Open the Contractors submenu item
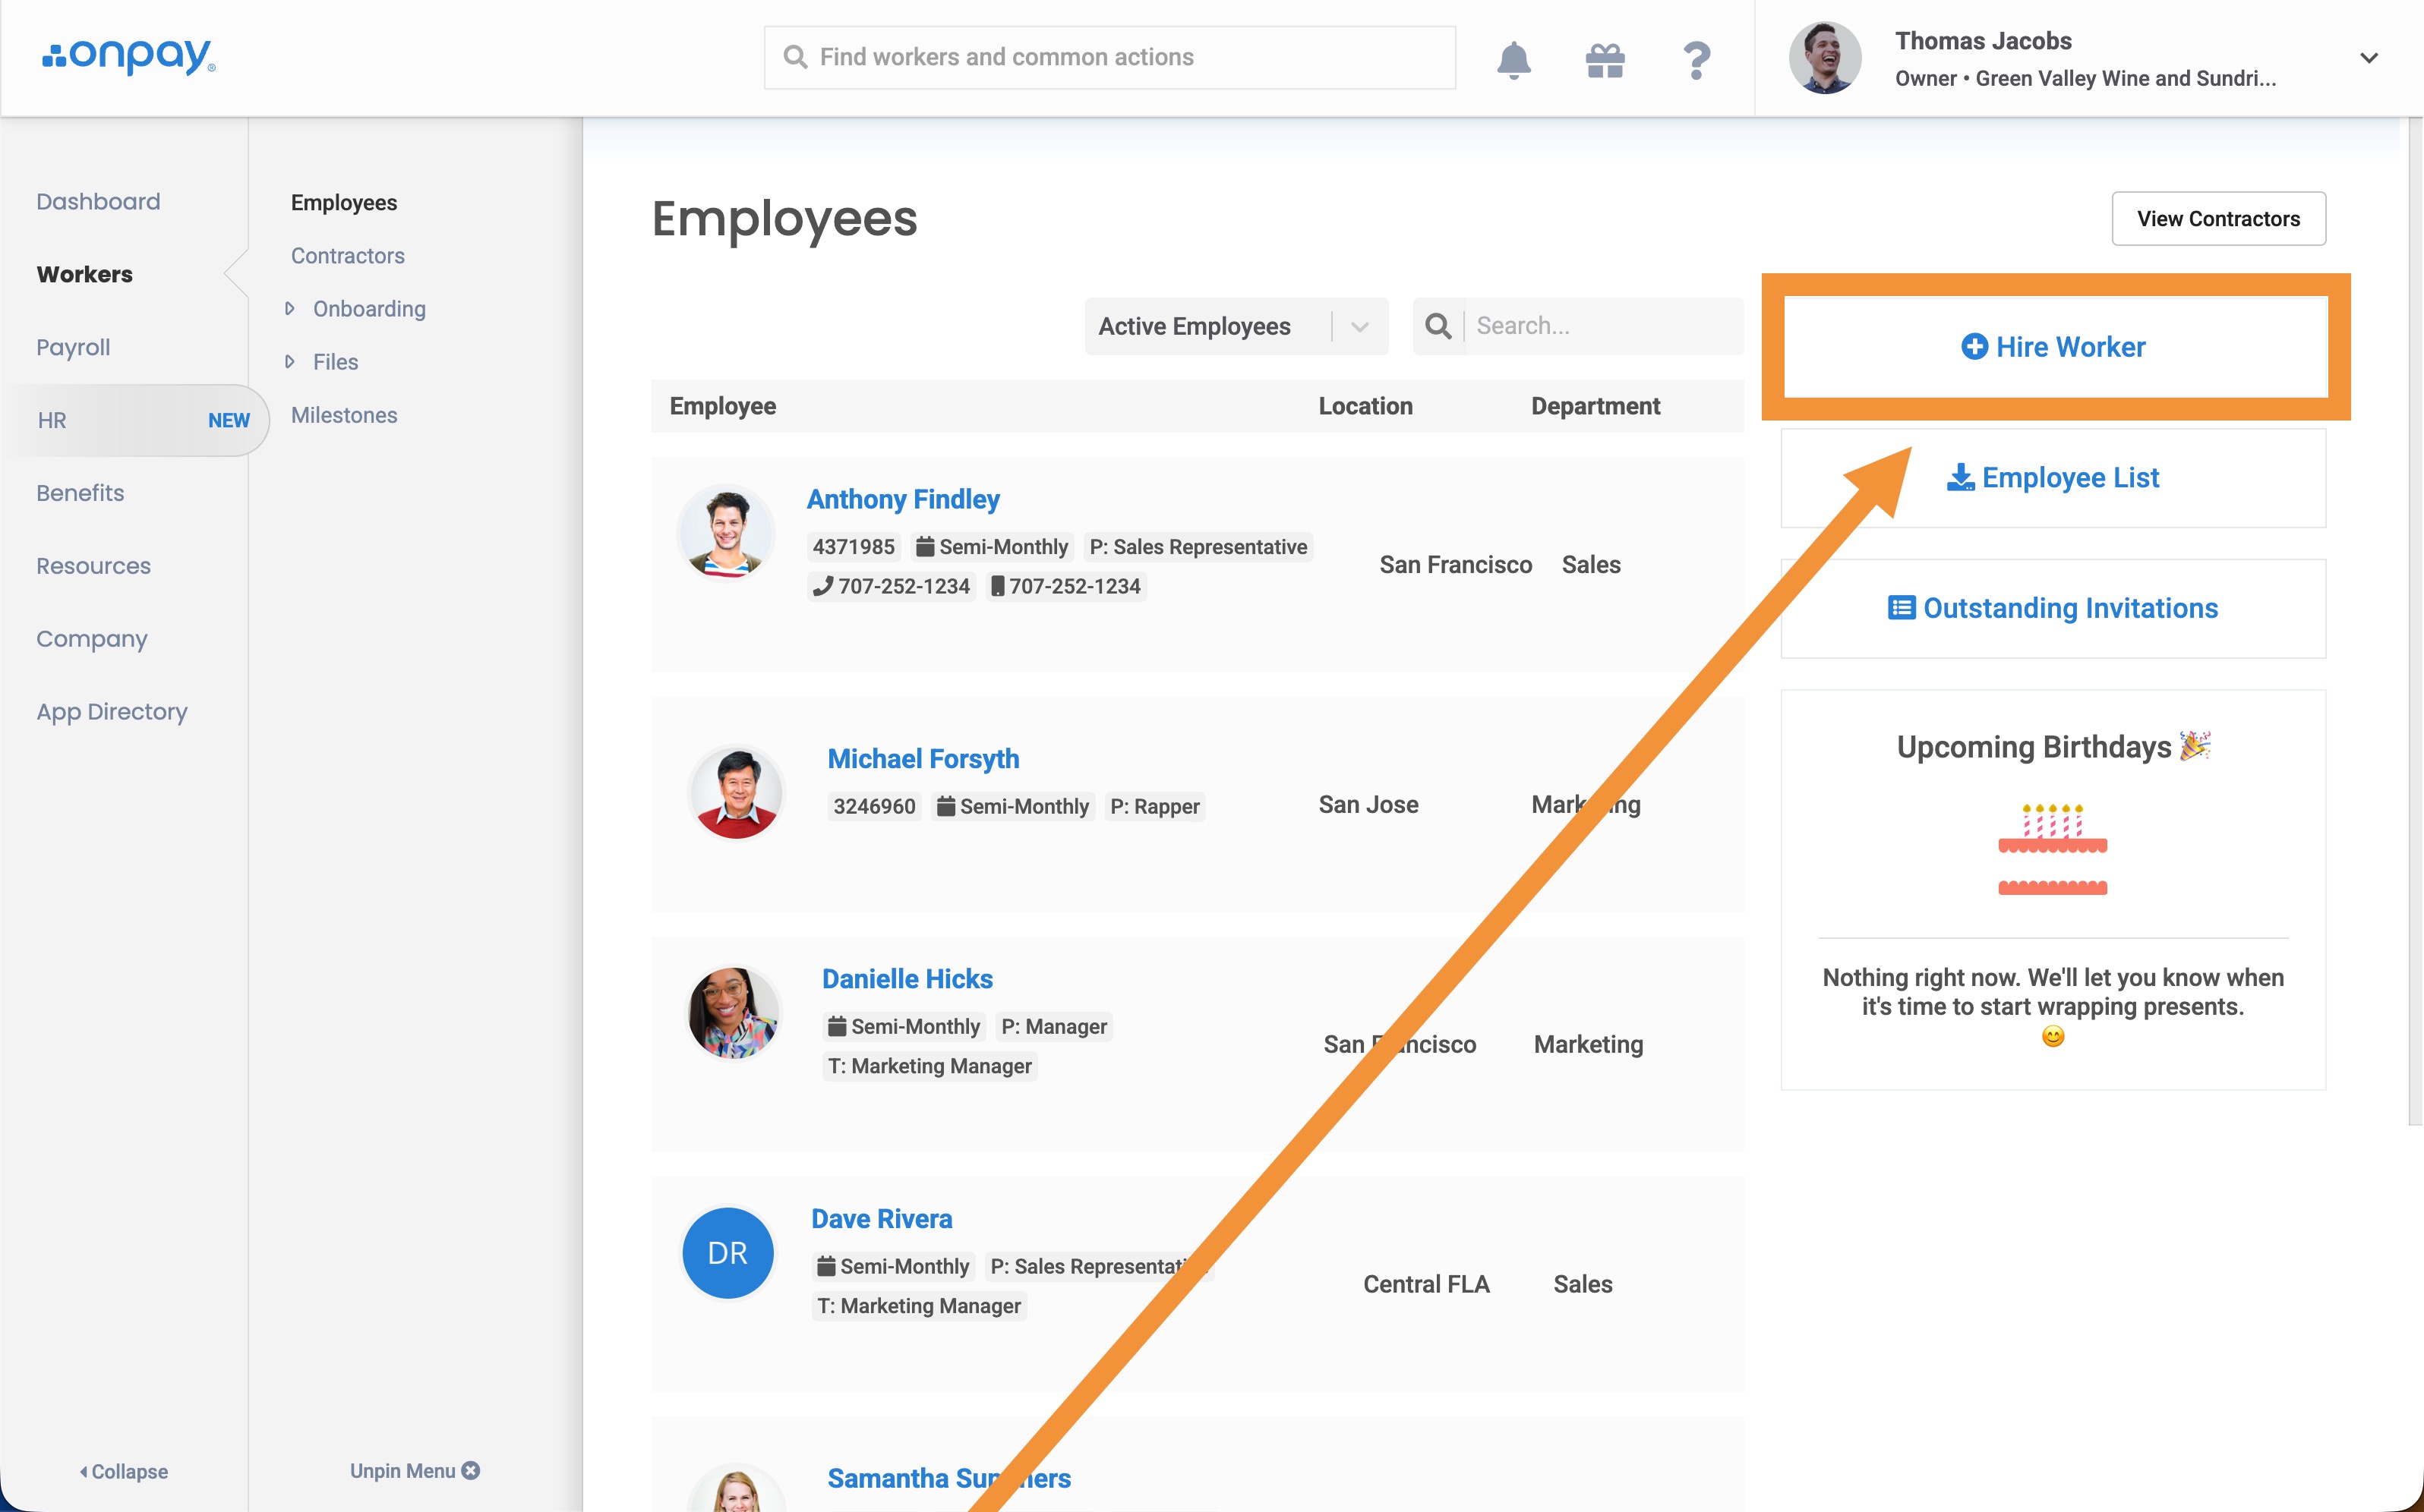 click(348, 256)
